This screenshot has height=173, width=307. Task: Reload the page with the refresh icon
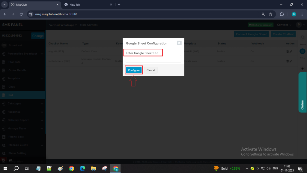click(21, 14)
